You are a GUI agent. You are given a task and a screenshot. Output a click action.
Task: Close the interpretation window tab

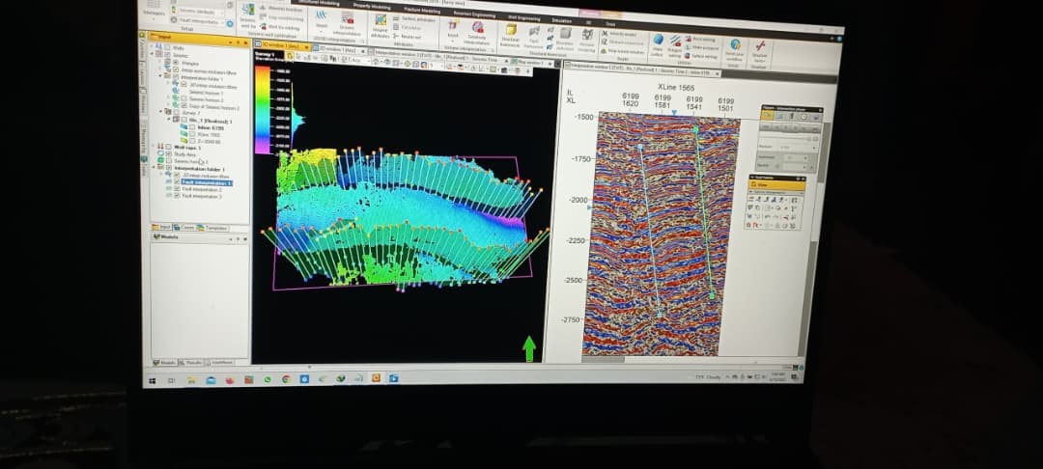point(717,73)
